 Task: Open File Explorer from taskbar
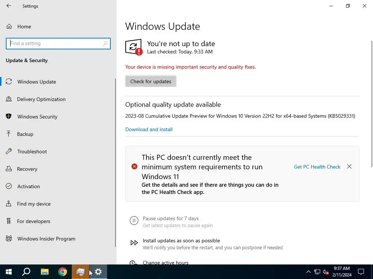44,272
